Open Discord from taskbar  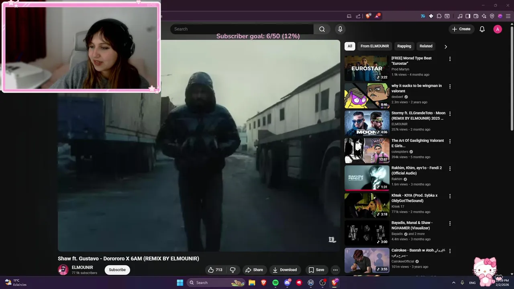[x=287, y=283]
